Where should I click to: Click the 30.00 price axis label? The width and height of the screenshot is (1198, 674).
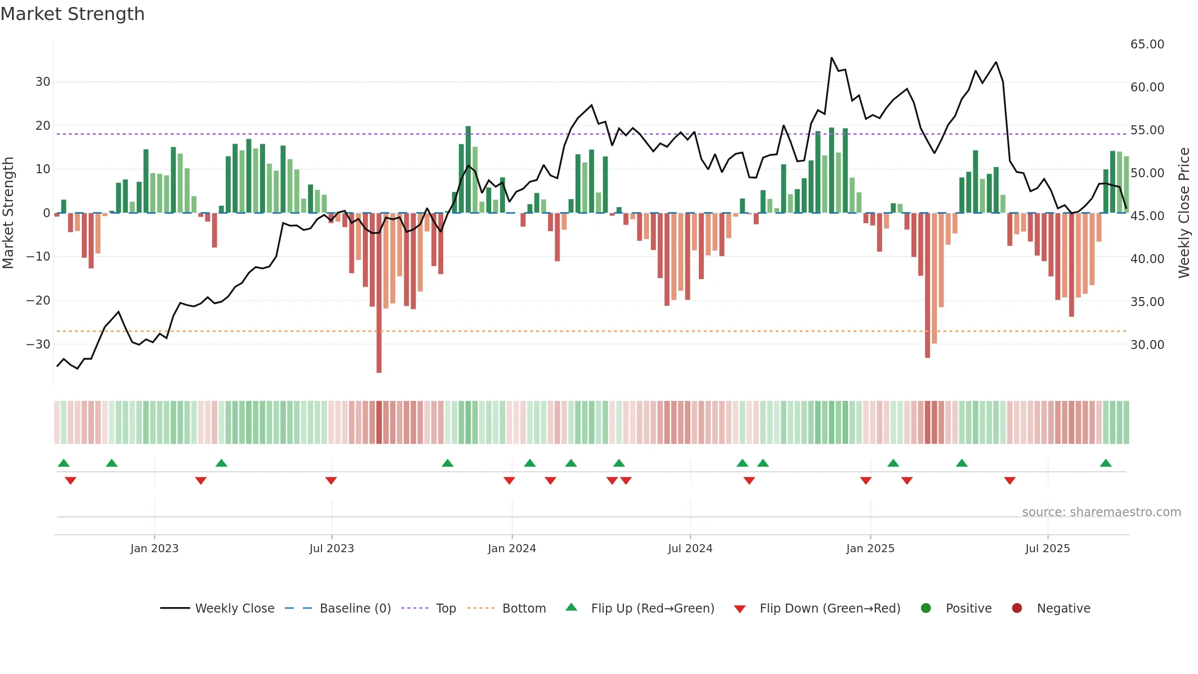pos(1147,344)
